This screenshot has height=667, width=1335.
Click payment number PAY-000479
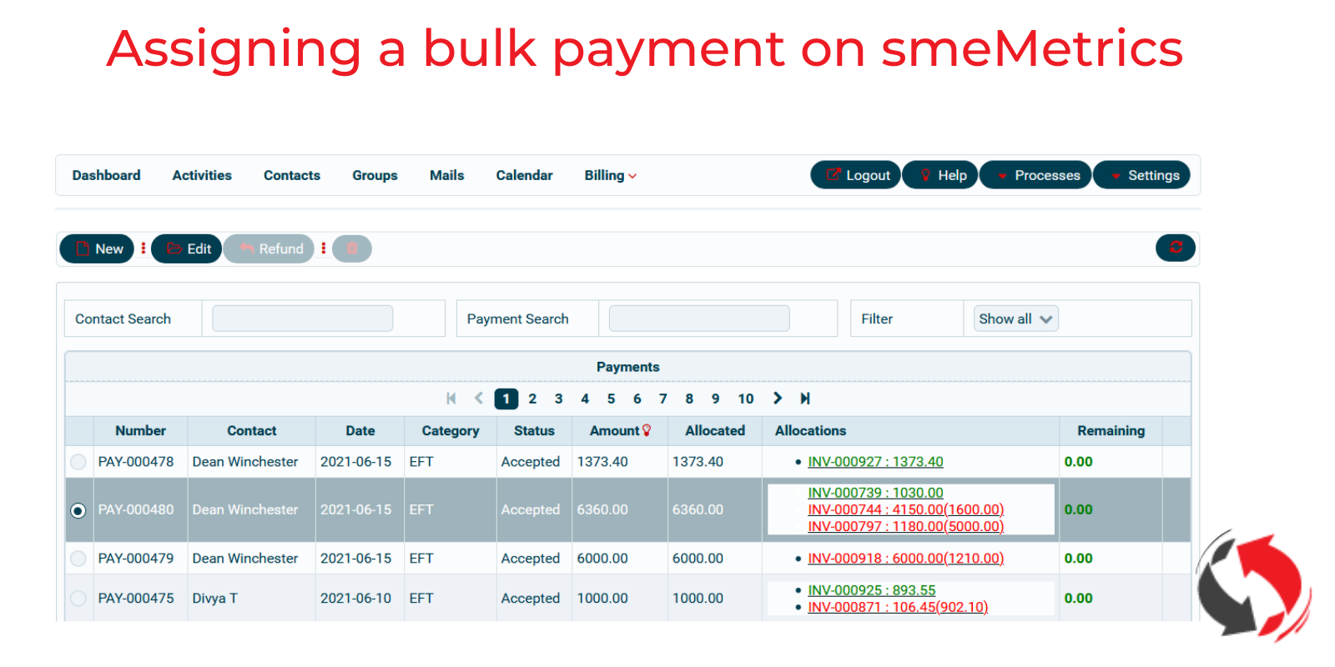click(136, 559)
